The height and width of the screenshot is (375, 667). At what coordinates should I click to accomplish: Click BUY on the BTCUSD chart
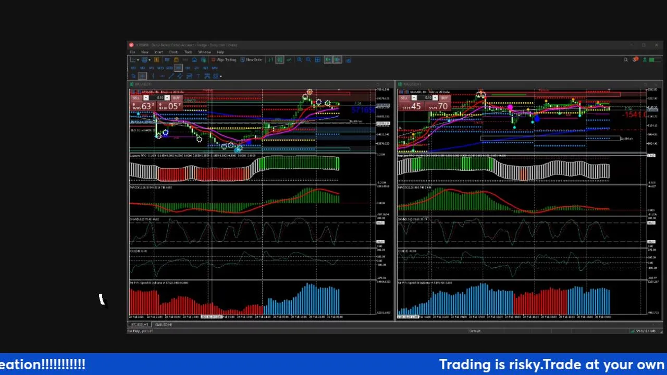click(177, 98)
